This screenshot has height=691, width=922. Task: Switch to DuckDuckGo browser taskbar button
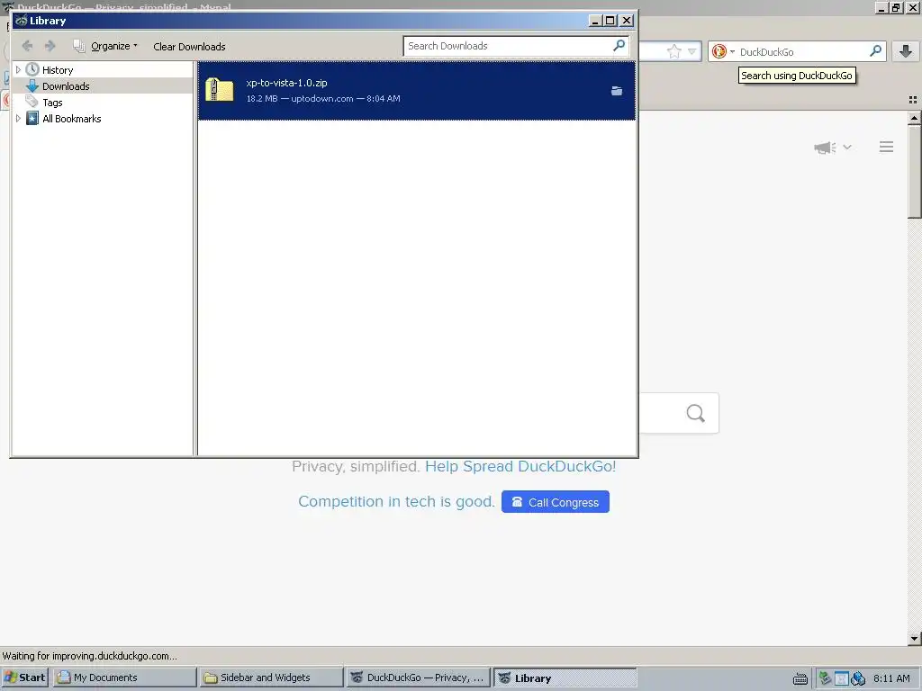click(418, 678)
